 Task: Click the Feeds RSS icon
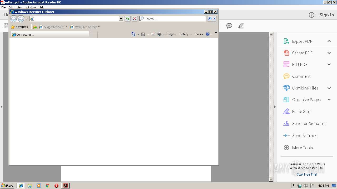143,34
